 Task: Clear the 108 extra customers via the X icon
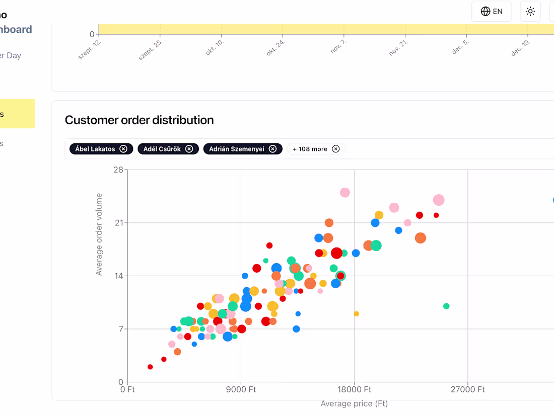(335, 149)
